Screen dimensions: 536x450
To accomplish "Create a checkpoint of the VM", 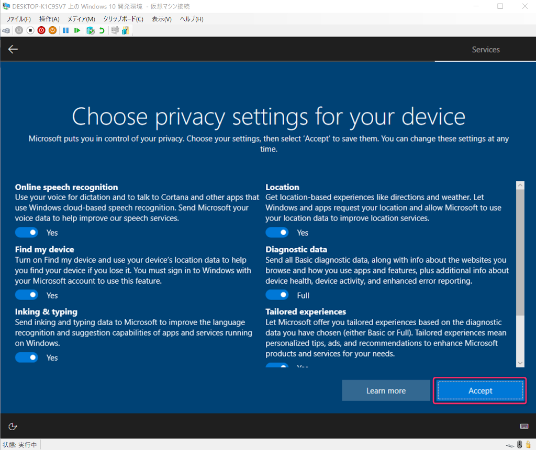I will point(90,30).
